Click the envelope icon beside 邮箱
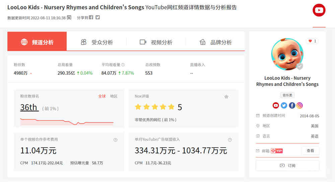This screenshot has width=335, height=182. click(258, 151)
